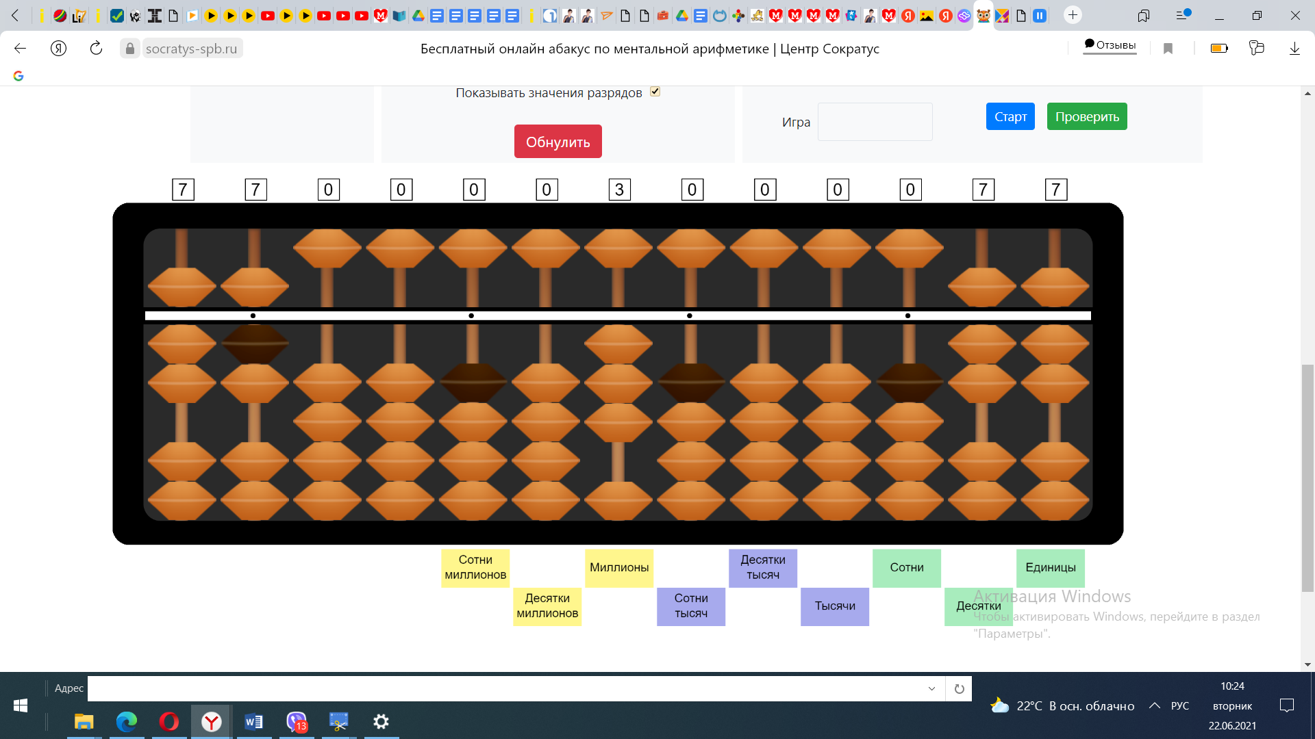Screen dimensions: 1315x739
Task: Switch to the blue pause-icon tab
Action: click(x=1040, y=15)
